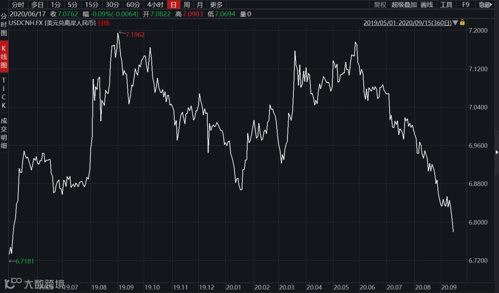Select K线图 in the left sidebar
This screenshot has height=293, width=499.
click(x=4, y=57)
